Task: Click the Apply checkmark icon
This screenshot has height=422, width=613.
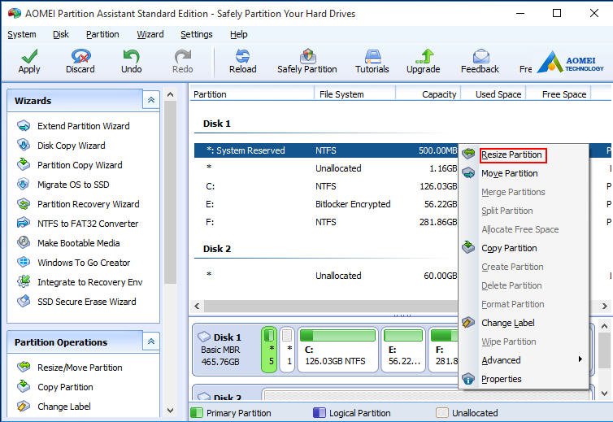Action: point(29,56)
